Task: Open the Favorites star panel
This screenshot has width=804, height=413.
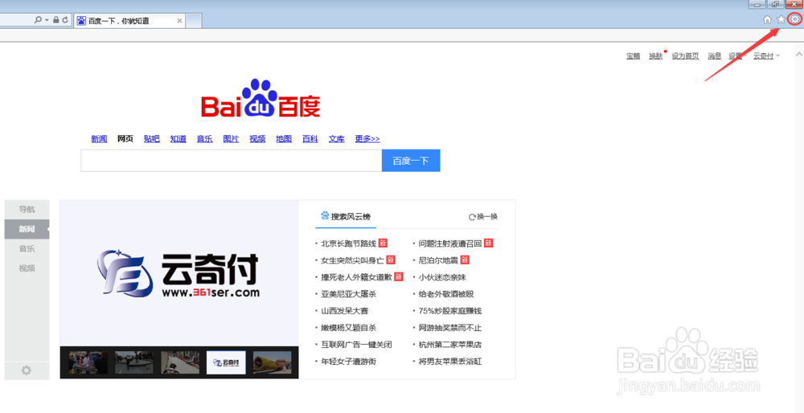Action: [781, 19]
